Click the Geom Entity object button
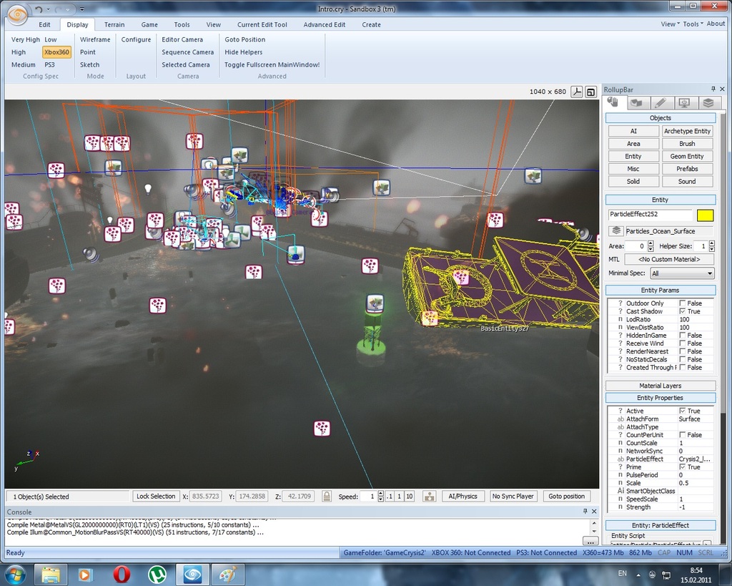 (687, 156)
